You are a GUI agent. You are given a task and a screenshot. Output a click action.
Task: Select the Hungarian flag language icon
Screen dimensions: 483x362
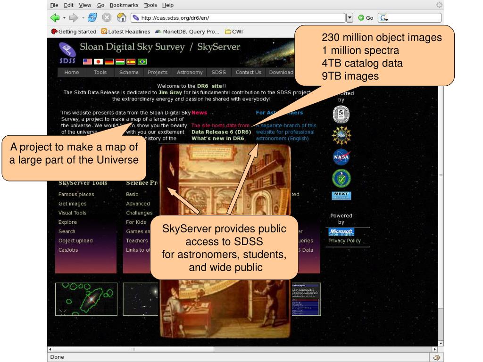click(120, 62)
